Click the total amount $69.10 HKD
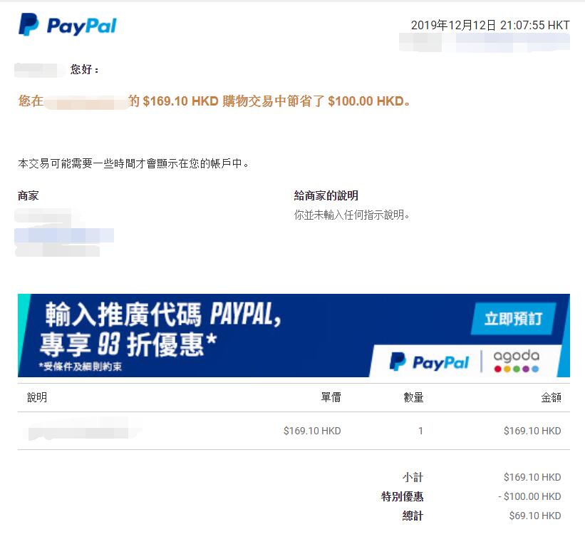The height and width of the screenshot is (537, 585). (x=535, y=516)
